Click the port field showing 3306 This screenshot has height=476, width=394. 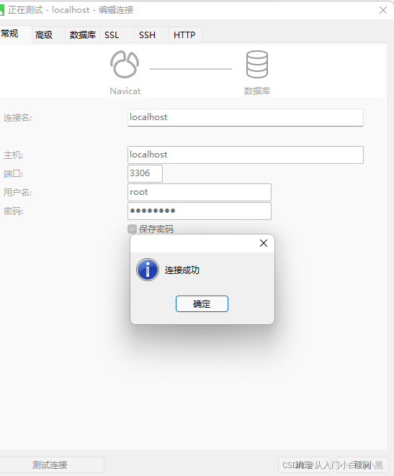[145, 173]
